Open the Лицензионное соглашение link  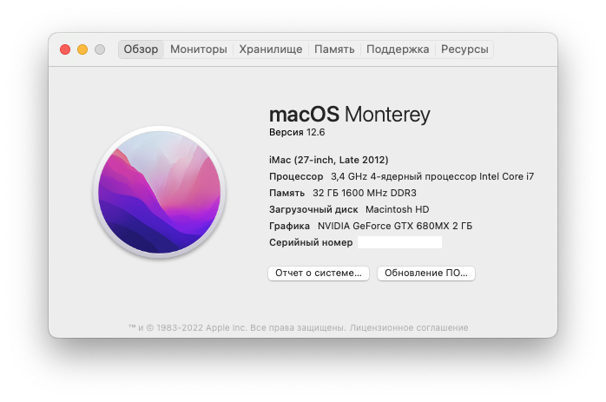(x=409, y=328)
